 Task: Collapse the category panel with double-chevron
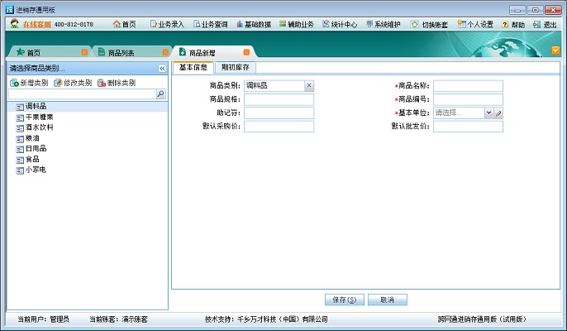point(162,68)
